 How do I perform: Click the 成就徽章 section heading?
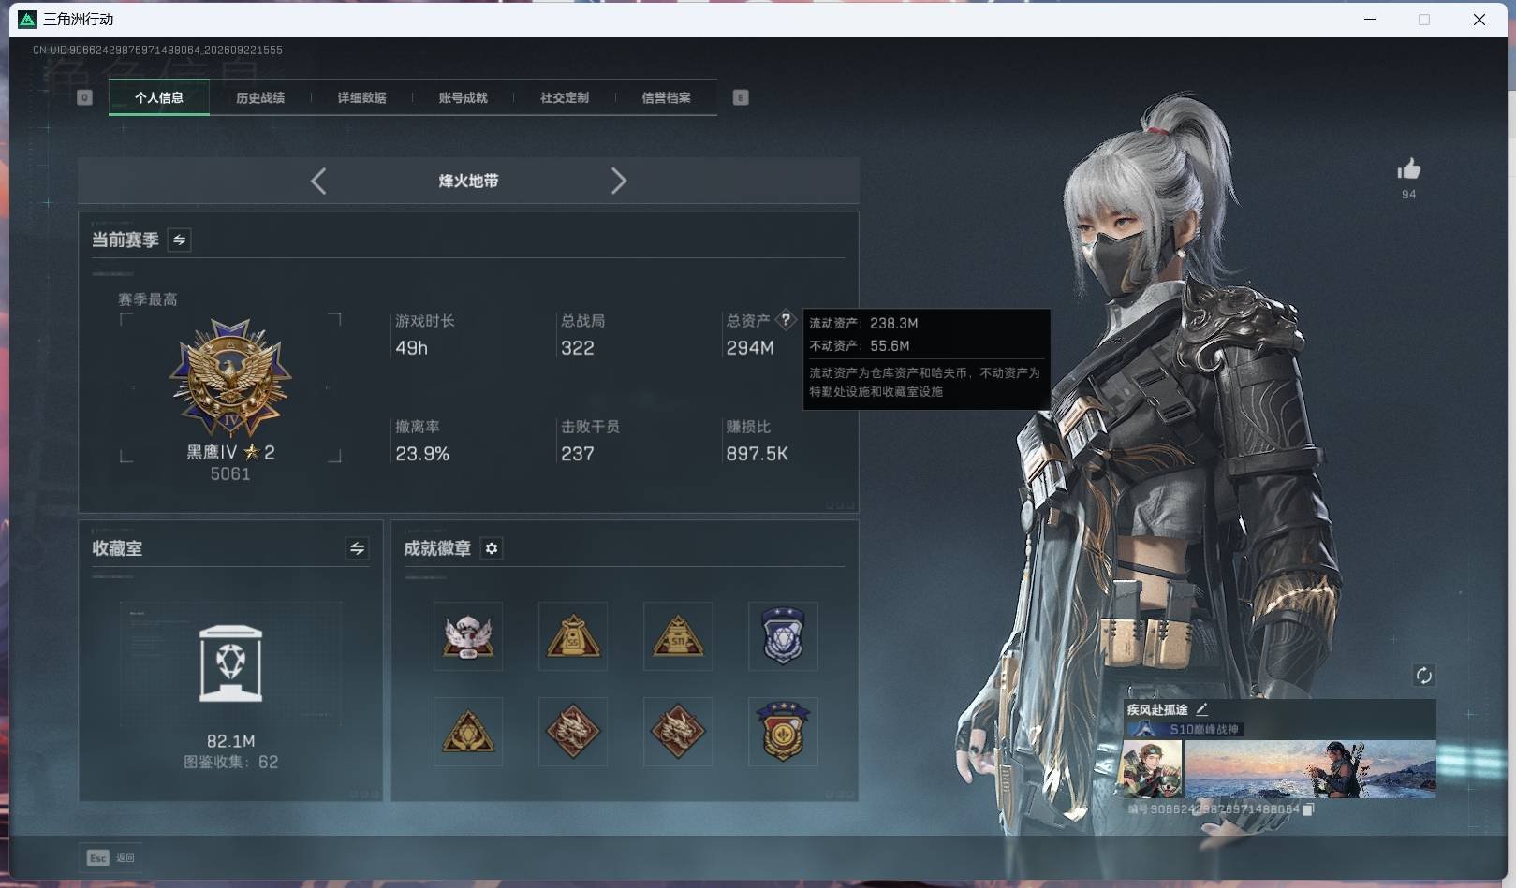coord(437,548)
